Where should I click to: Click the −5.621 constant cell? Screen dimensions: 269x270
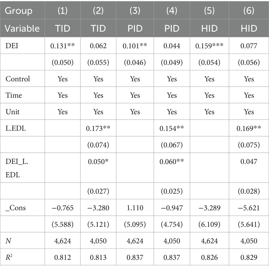pos(249,207)
